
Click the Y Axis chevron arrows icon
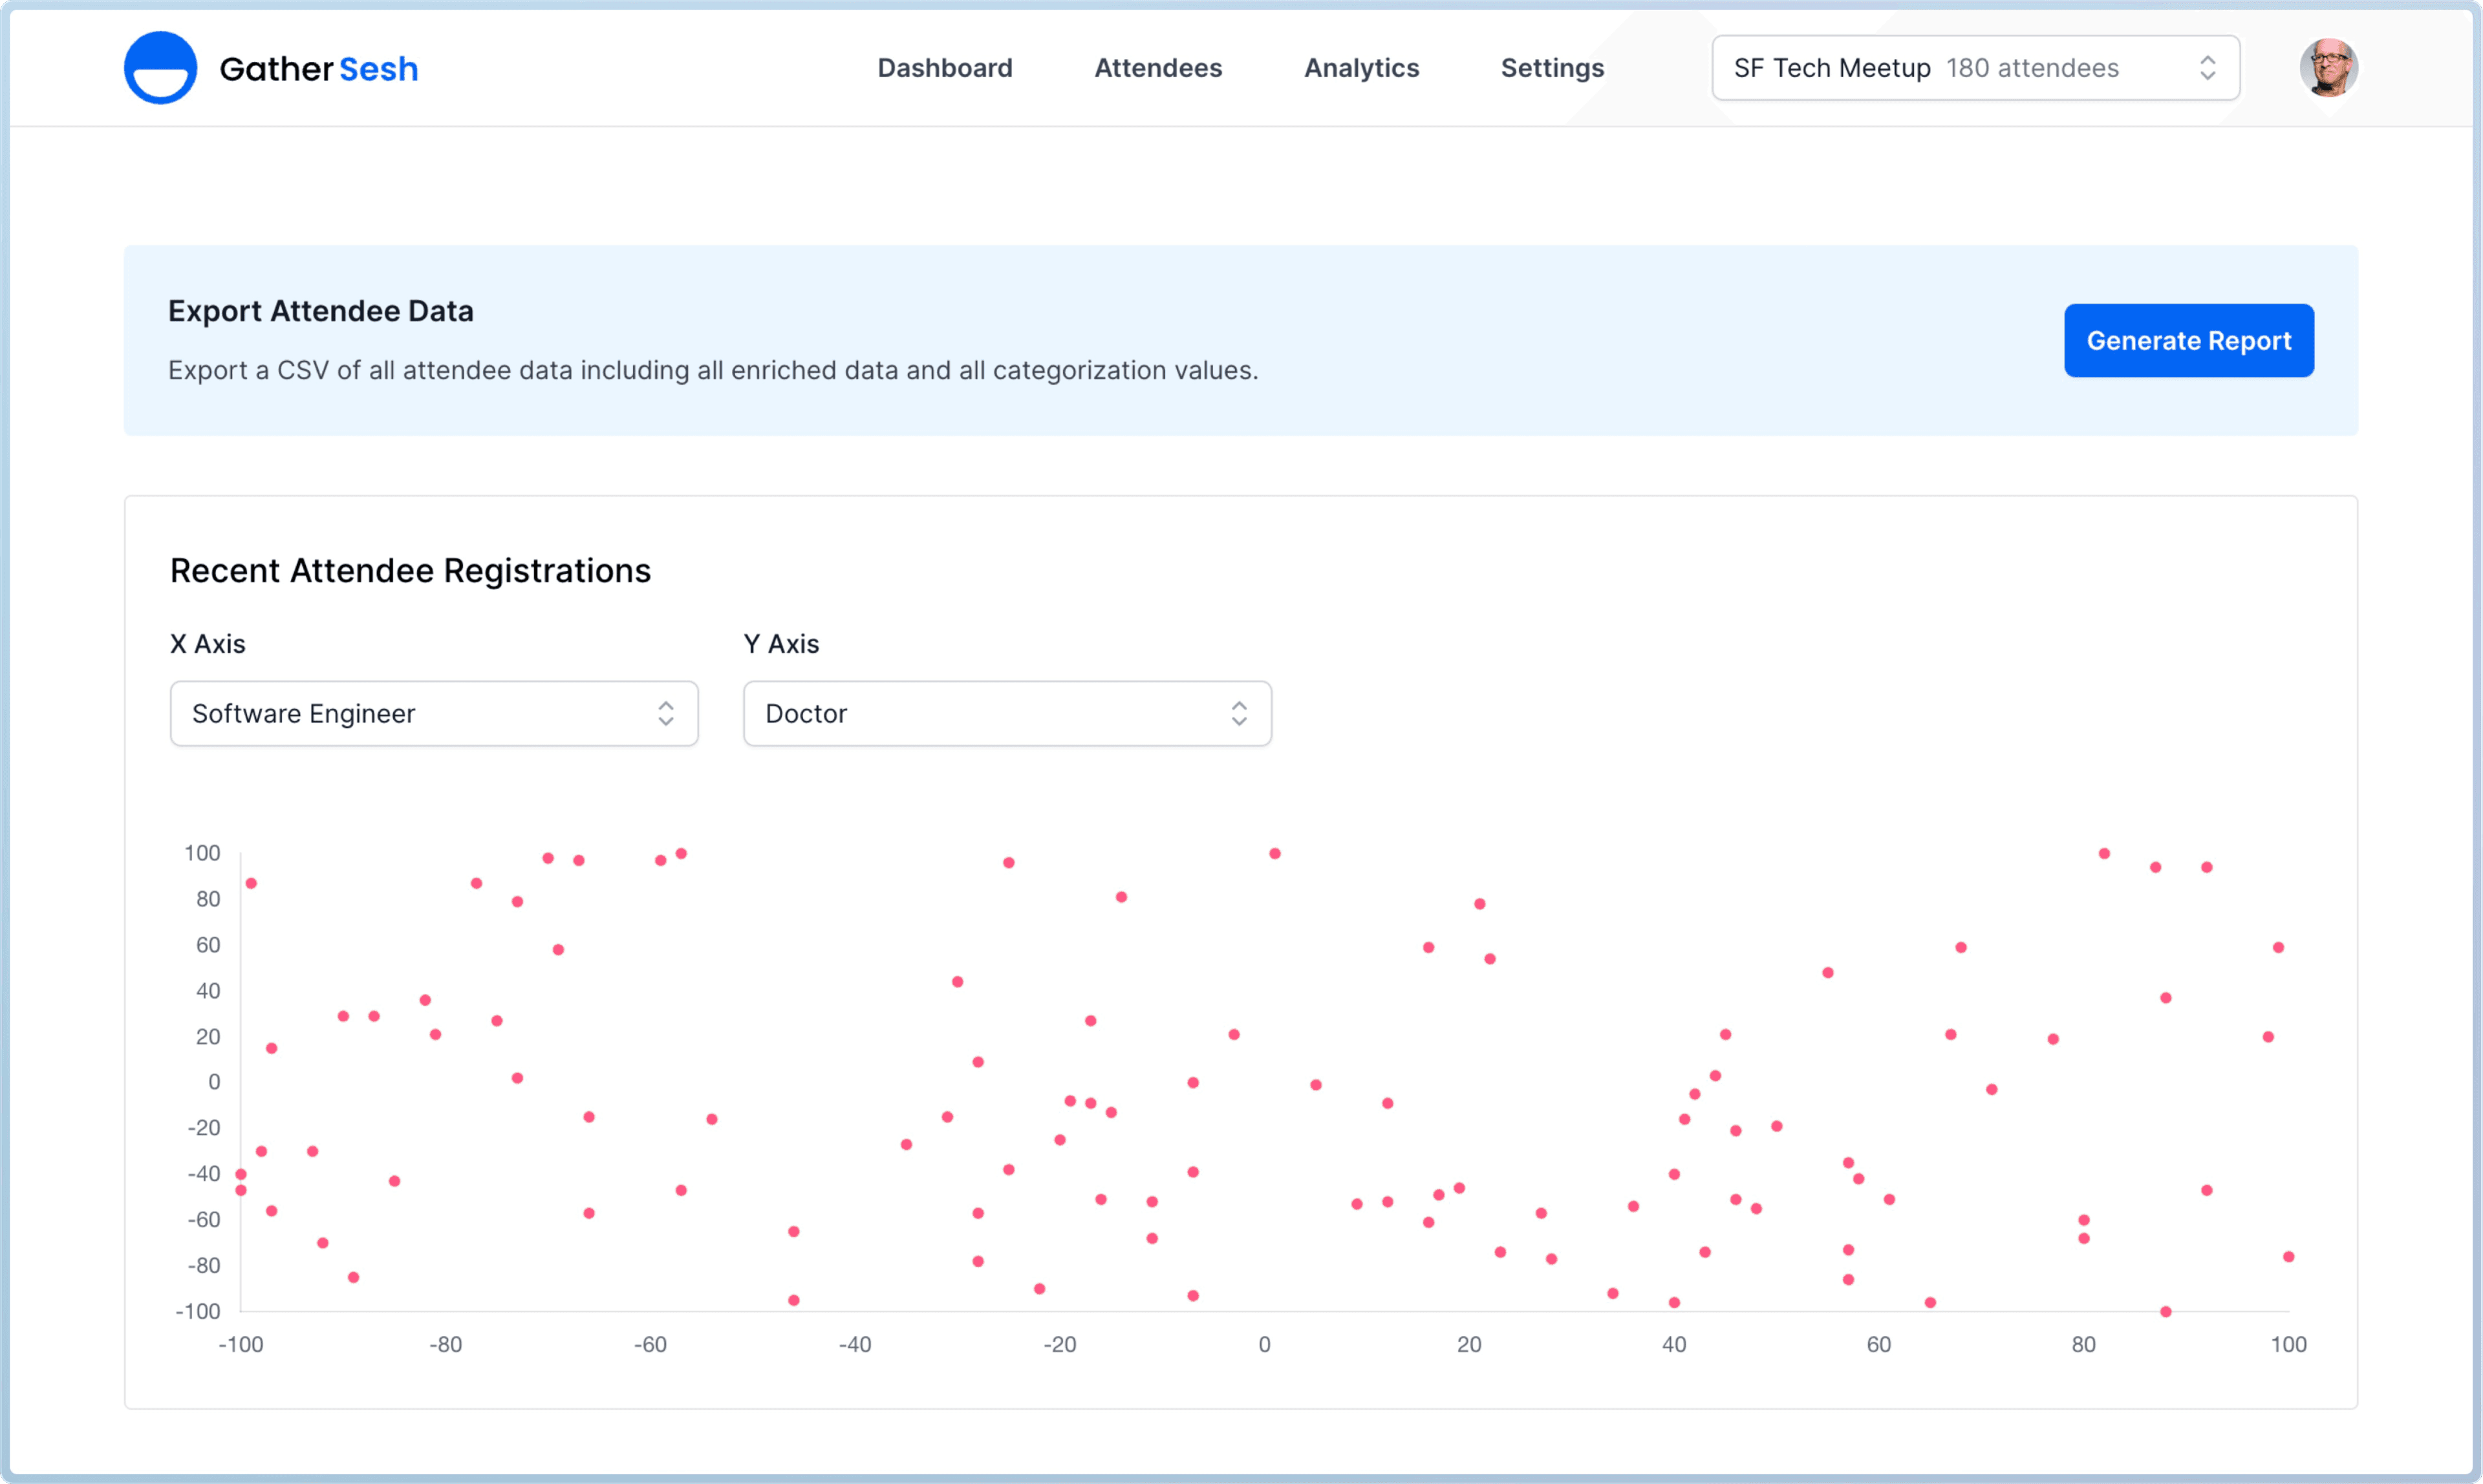coord(1238,713)
